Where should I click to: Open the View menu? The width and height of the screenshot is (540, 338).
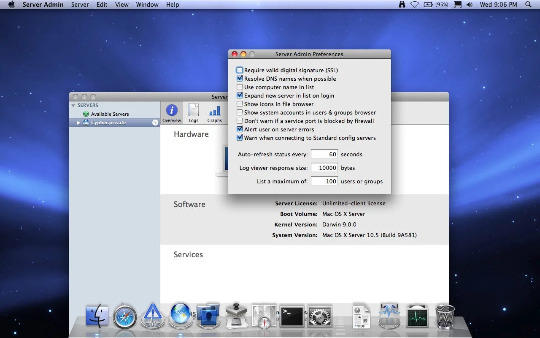(x=122, y=5)
